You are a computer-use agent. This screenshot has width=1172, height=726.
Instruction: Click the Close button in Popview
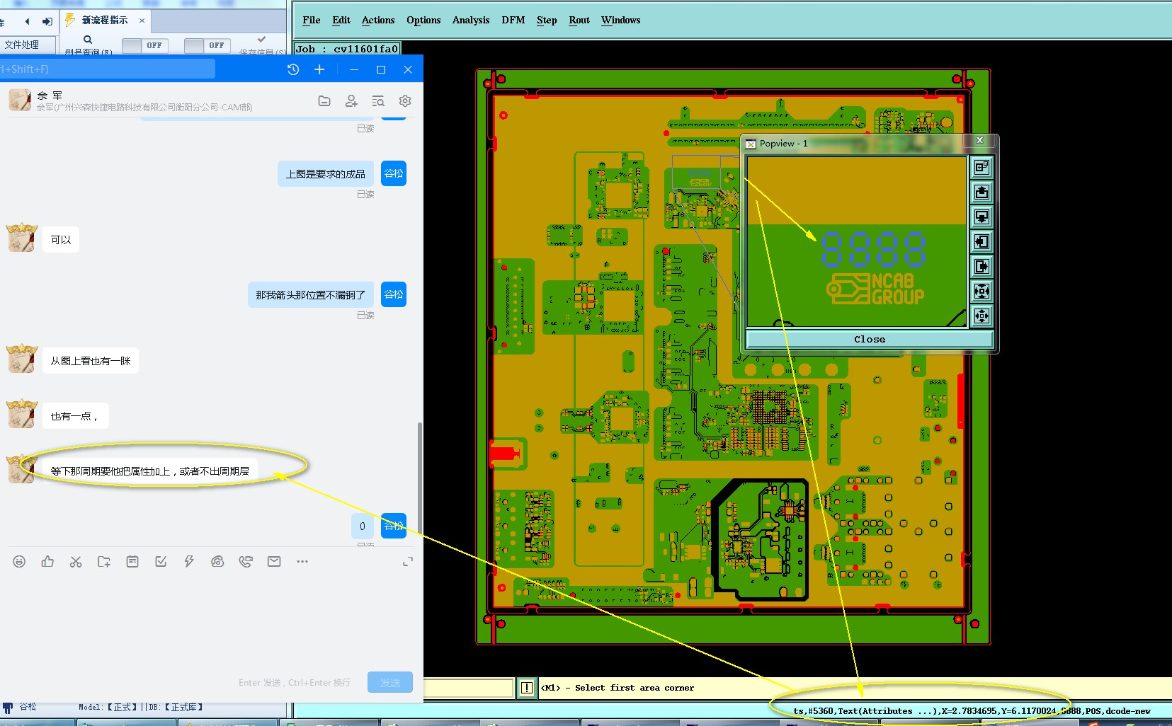pyautogui.click(x=870, y=340)
